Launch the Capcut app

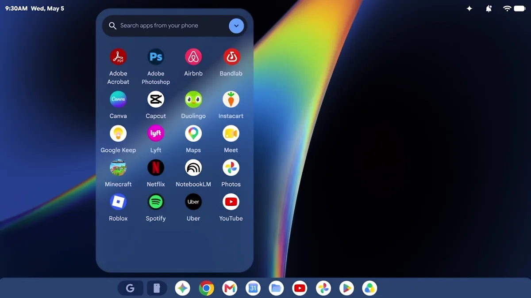click(156, 99)
